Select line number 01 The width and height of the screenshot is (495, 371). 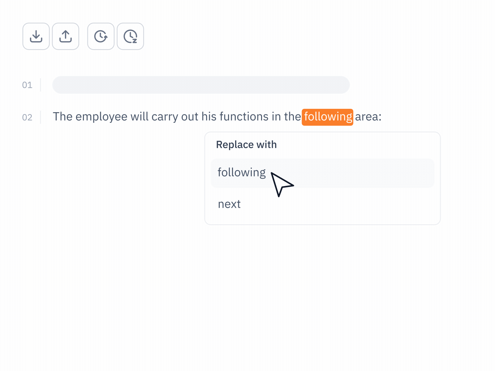[27, 85]
